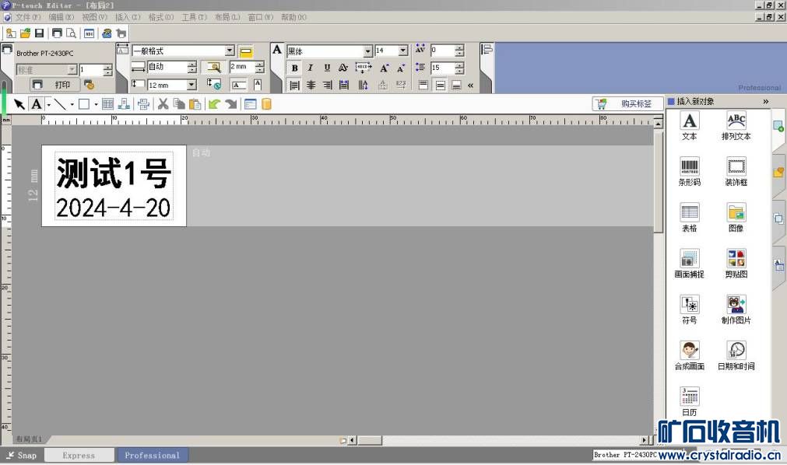The image size is (787, 465).
Task: Switch to Express mode tab
Action: click(x=79, y=456)
